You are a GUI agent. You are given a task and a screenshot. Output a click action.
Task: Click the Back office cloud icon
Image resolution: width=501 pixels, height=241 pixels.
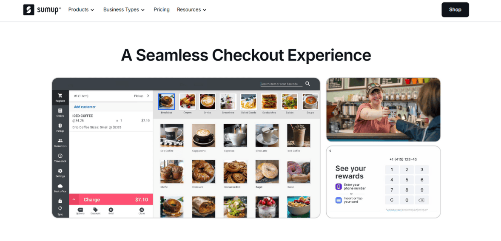coord(60,186)
